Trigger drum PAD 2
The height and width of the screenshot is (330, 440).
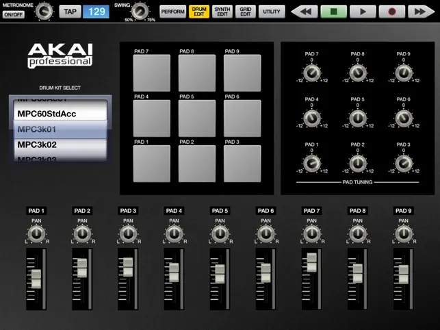pos(197,164)
